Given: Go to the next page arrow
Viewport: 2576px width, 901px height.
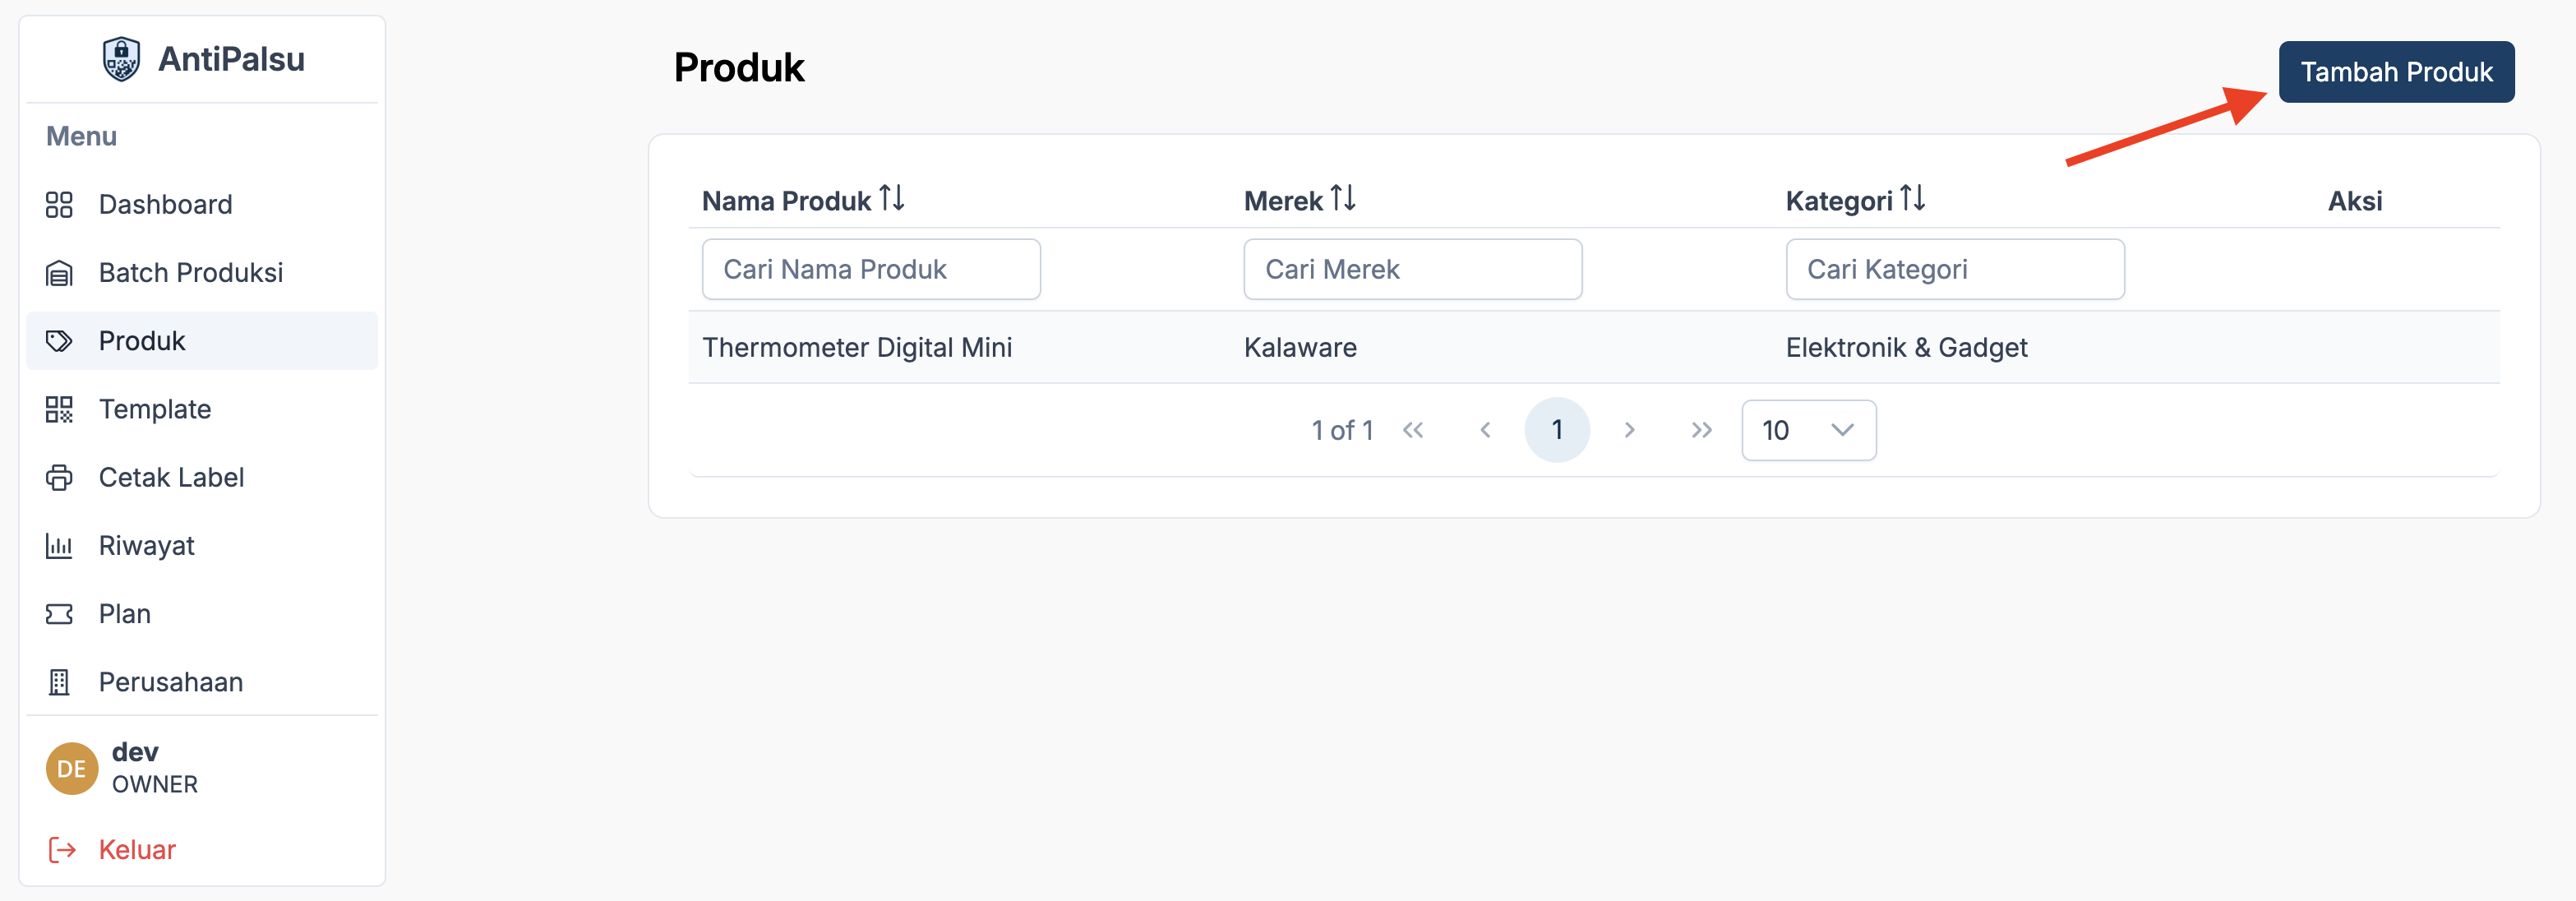Looking at the screenshot, I should click(x=1629, y=430).
